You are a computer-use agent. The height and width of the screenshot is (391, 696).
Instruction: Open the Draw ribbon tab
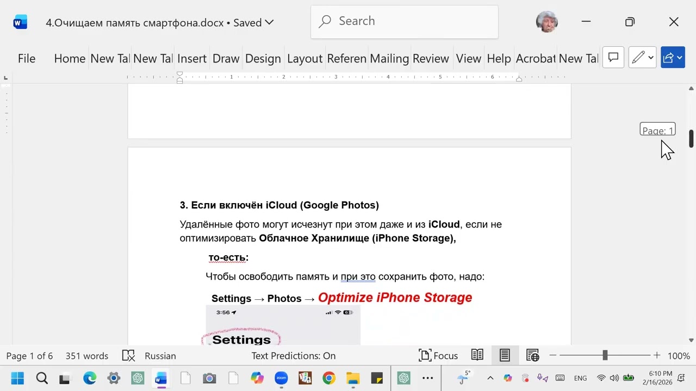pyautogui.click(x=226, y=59)
